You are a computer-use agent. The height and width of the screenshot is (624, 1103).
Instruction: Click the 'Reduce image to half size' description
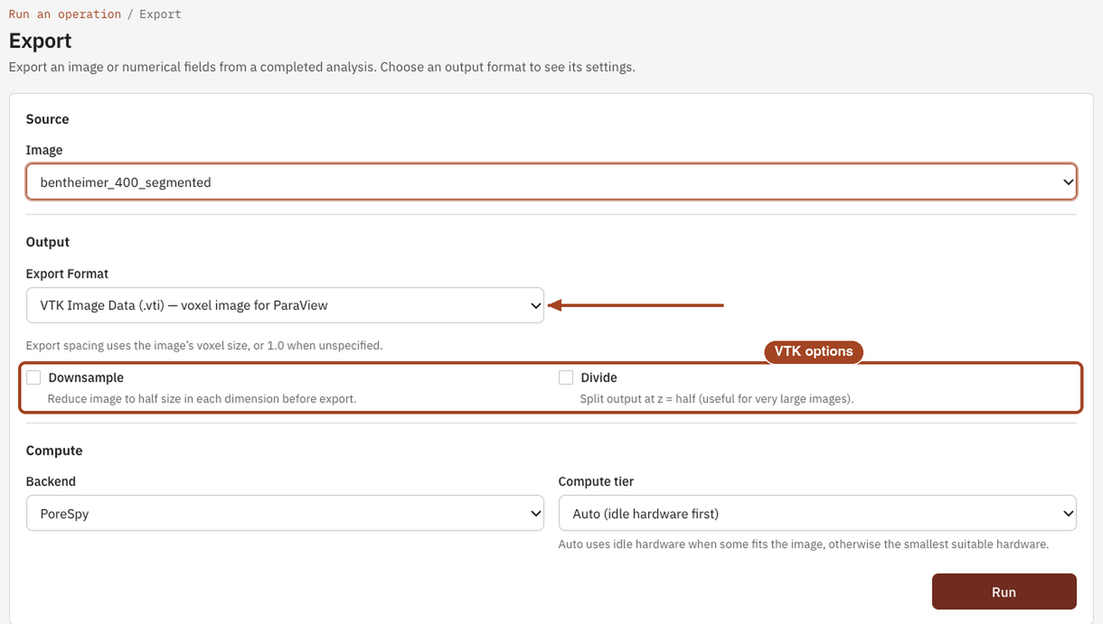(x=202, y=398)
